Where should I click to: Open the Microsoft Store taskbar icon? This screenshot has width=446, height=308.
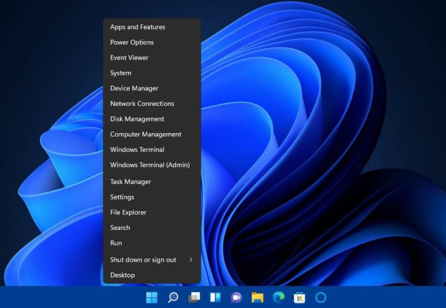[299, 297]
